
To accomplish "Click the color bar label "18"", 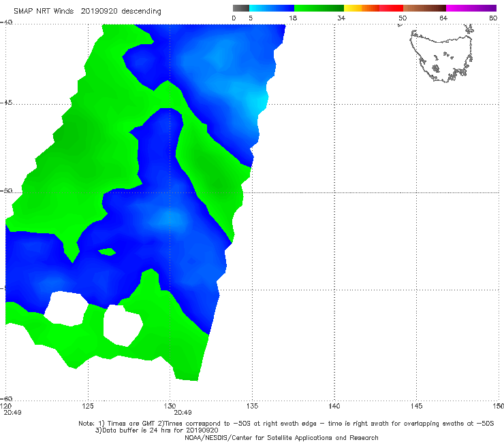I will coord(293,18).
